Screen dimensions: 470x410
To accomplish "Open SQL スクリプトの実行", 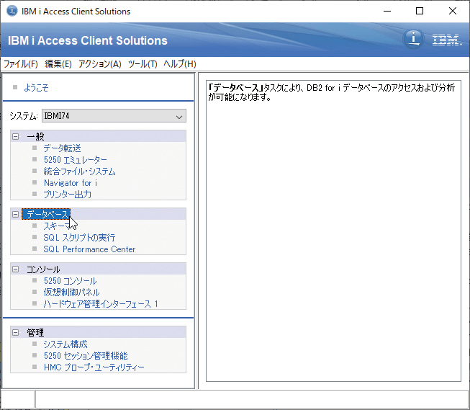I will point(78,238).
